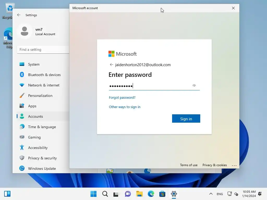267x200 pixels.
Task: Open taskbar Search
Action: click(105, 194)
